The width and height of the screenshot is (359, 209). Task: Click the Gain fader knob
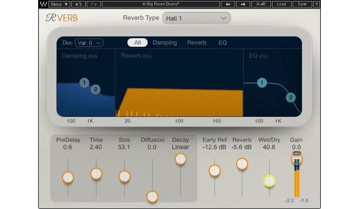pyautogui.click(x=297, y=159)
